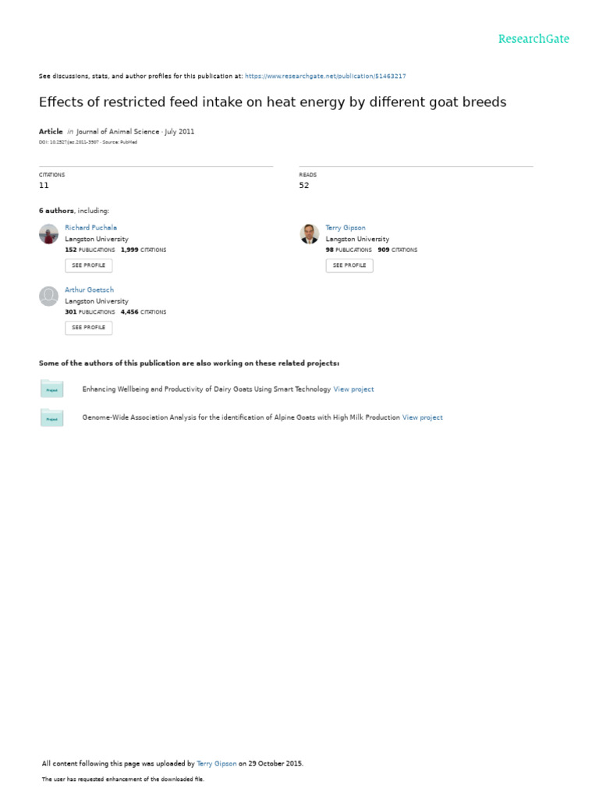Click the citations count of 11
The height and width of the screenshot is (799, 599).
(44, 186)
